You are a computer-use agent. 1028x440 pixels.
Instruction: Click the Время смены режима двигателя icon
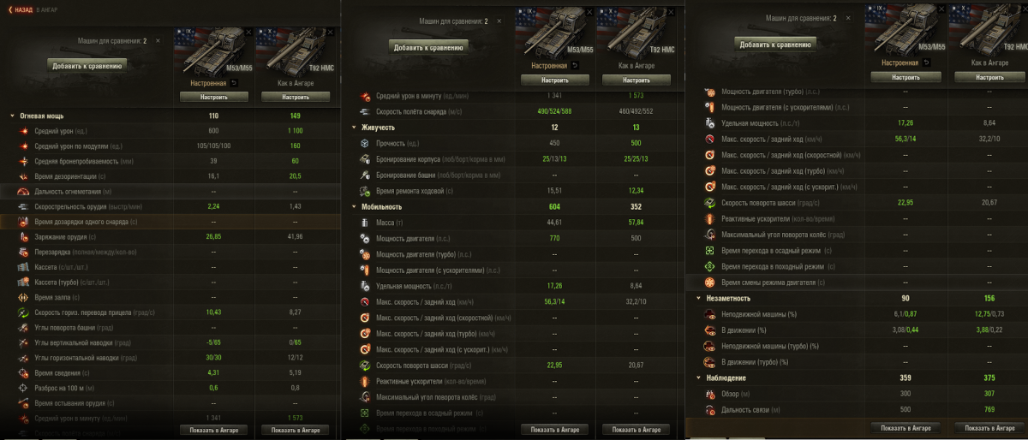click(x=709, y=282)
